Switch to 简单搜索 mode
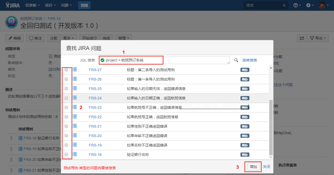This screenshot has height=175, width=334. [x=250, y=60]
